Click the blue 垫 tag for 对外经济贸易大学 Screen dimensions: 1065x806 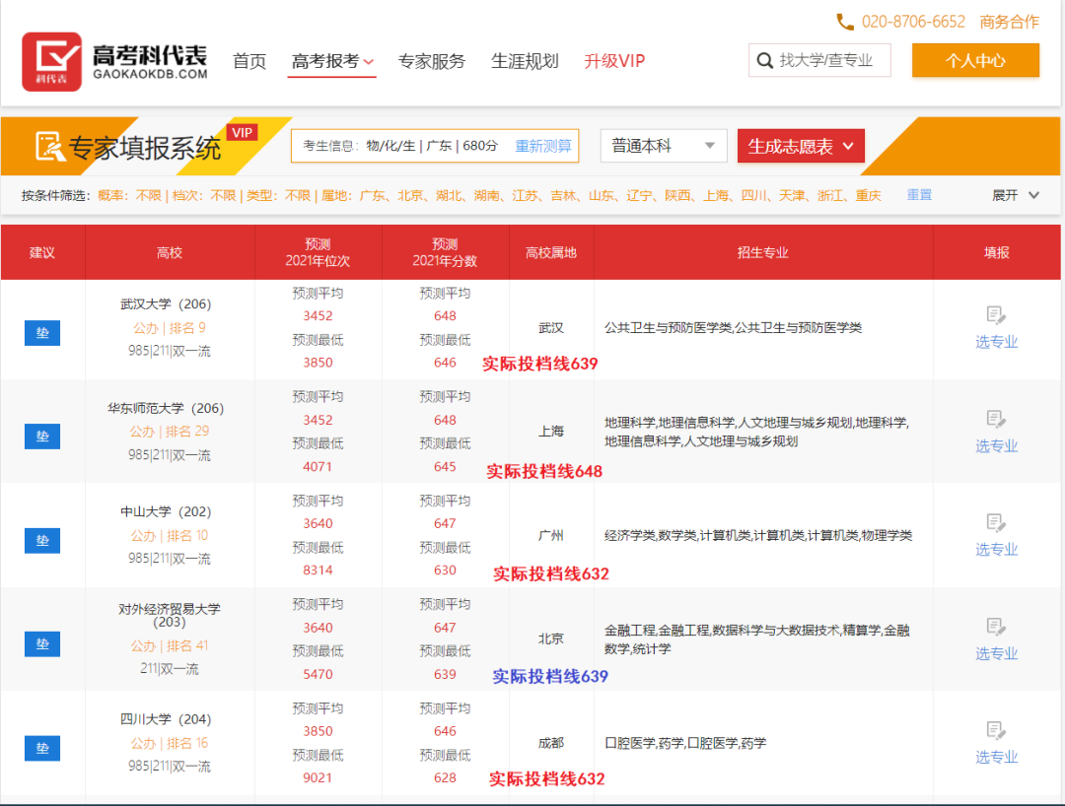pyautogui.click(x=42, y=643)
